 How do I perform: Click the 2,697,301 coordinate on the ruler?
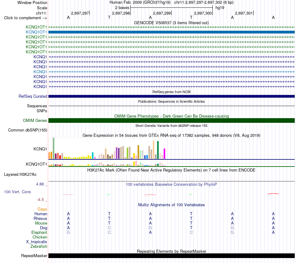(x=244, y=13)
